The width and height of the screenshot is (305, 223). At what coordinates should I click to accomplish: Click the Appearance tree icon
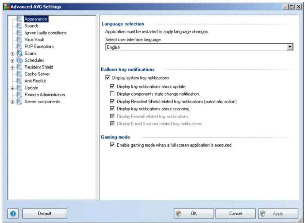pyautogui.click(x=19, y=19)
